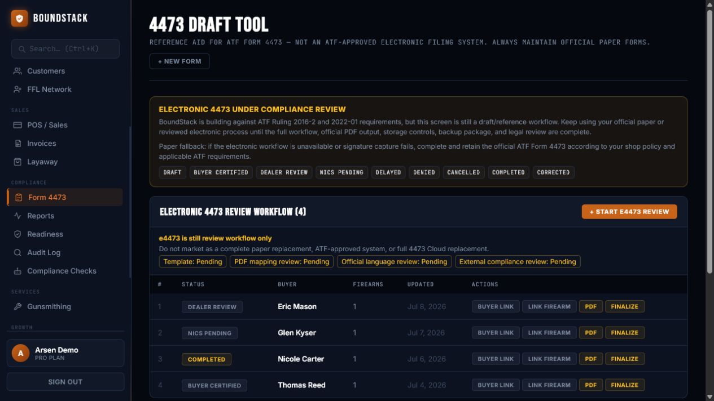
Task: Click Link Firearm for Nicole Carter
Action: (x=549, y=359)
